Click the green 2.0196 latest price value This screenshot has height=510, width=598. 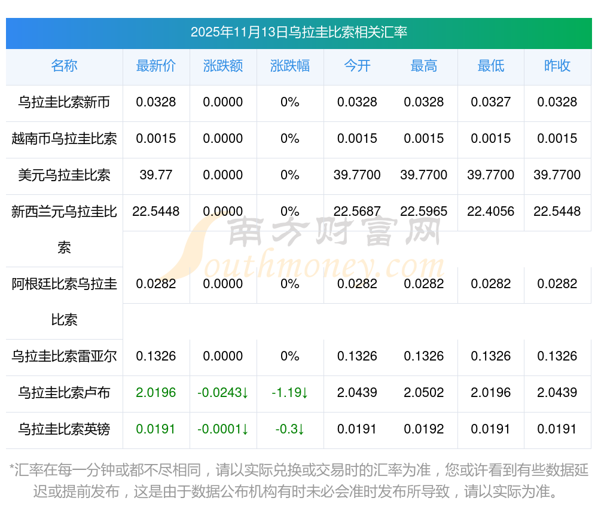tap(156, 393)
